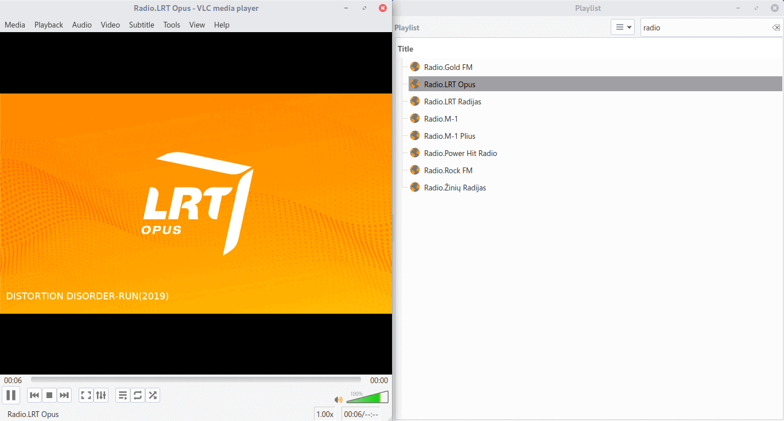Click the Radio.LRT Opus status bar text
Screen dimensions: 784x421
pos(33,414)
